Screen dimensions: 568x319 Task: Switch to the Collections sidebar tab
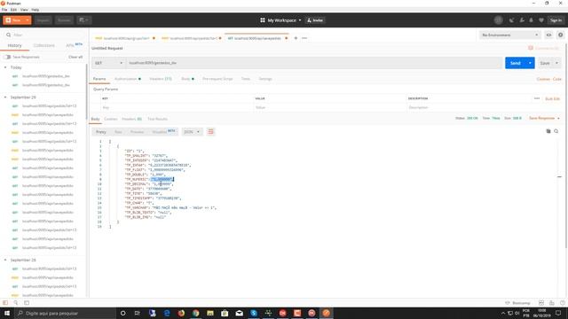tap(43, 45)
